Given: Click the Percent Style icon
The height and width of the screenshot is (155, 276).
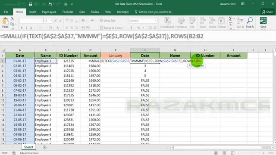Looking at the screenshot, I should (139, 28).
